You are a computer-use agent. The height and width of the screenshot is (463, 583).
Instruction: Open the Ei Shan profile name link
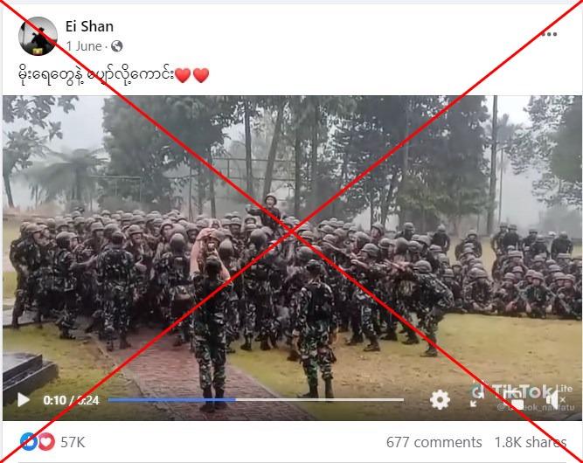coord(90,27)
